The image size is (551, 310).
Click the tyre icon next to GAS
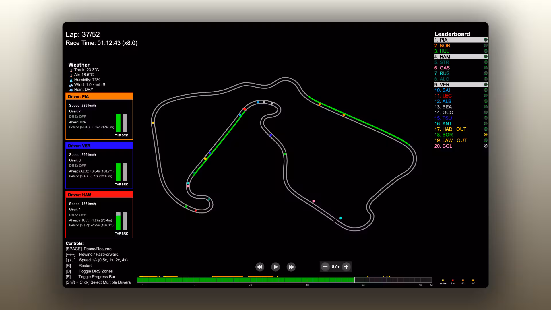point(486,68)
